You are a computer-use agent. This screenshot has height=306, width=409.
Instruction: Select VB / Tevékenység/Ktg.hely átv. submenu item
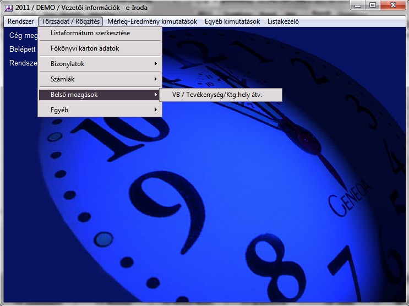(217, 95)
